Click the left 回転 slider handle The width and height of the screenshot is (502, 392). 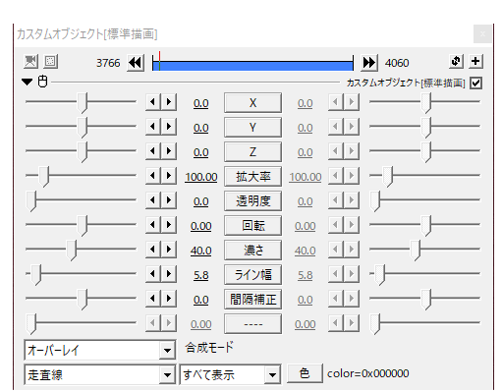(x=83, y=226)
